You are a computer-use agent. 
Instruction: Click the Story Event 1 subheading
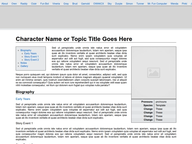(24, 123)
